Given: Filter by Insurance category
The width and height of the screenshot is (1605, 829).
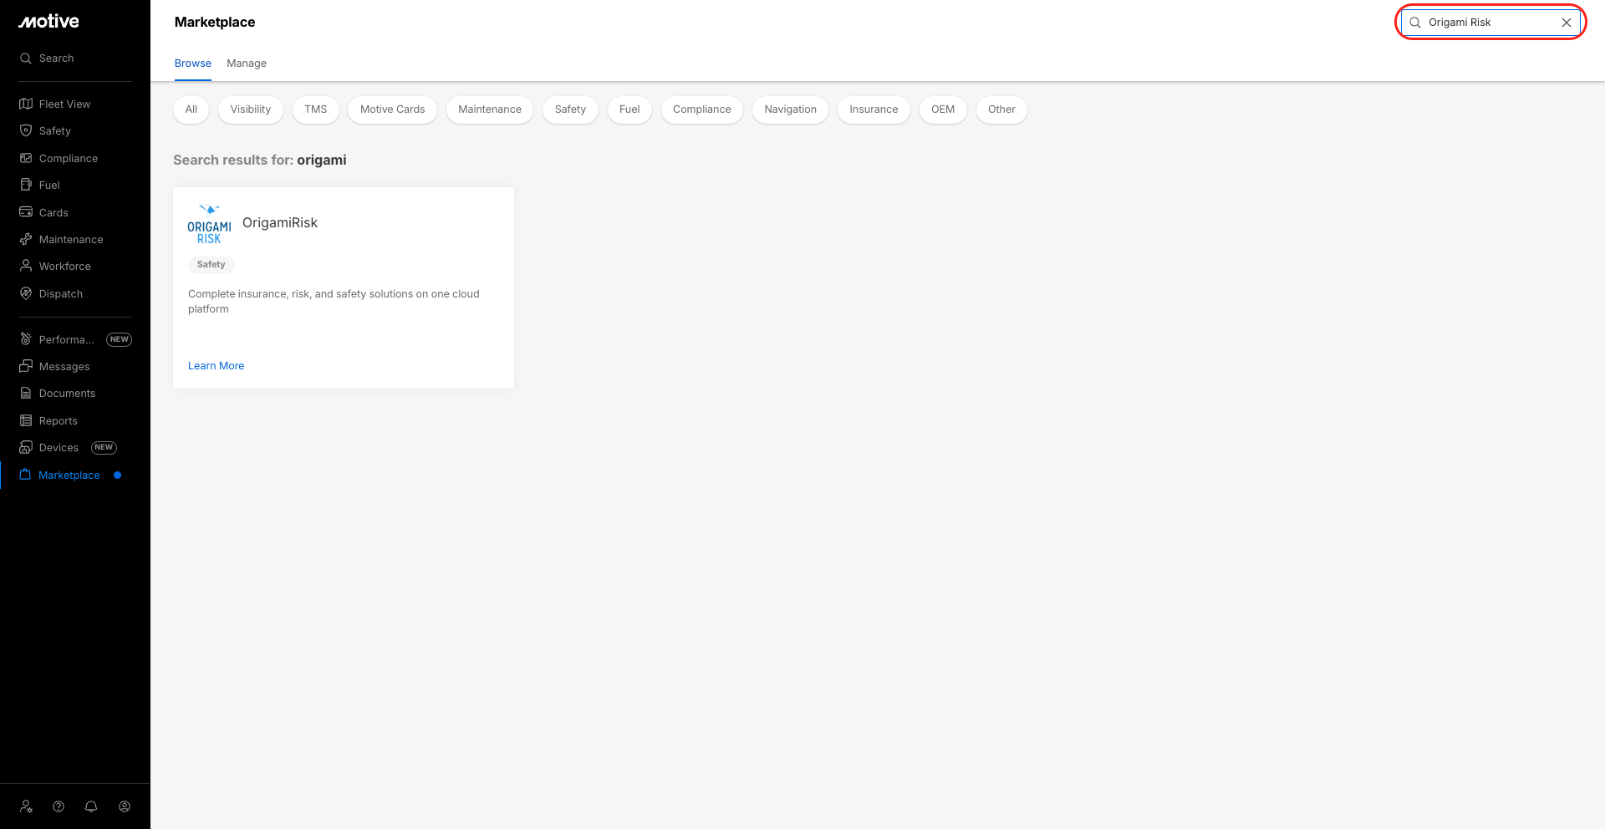Looking at the screenshot, I should click(874, 109).
